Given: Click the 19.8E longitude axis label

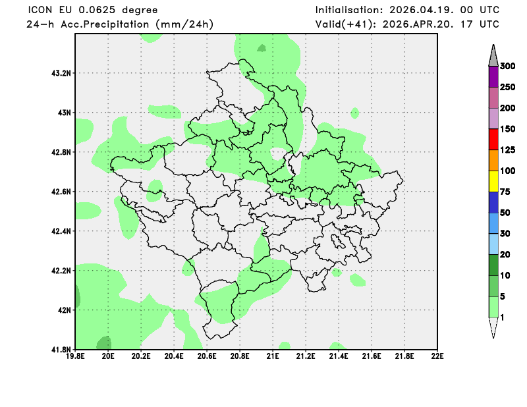Looking at the screenshot, I should coord(76,356).
